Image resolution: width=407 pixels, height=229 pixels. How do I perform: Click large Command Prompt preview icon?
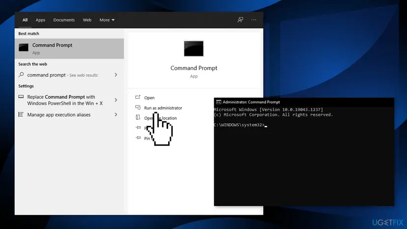coord(194,49)
